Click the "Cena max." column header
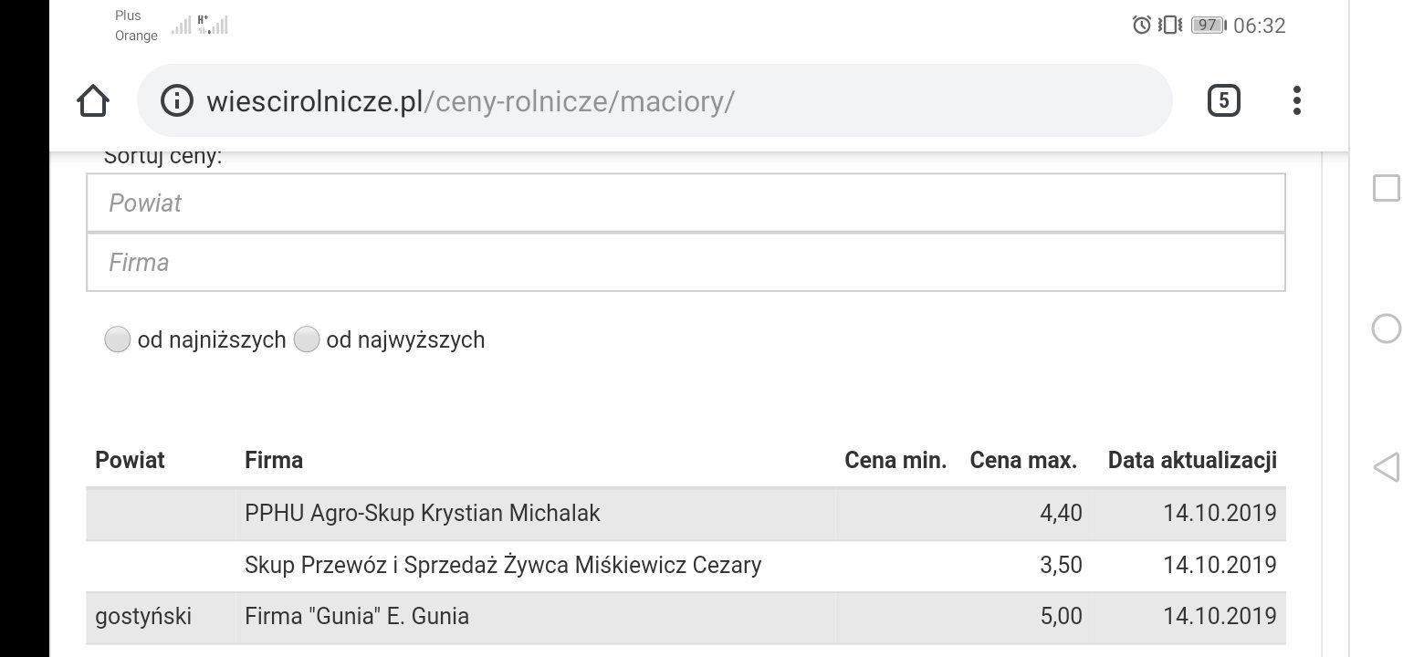Screen dimensions: 1424x657 coord(1023,460)
